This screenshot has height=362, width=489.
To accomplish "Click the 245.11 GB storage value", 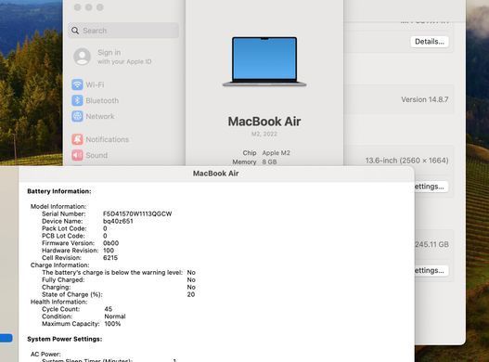I will click(x=431, y=244).
